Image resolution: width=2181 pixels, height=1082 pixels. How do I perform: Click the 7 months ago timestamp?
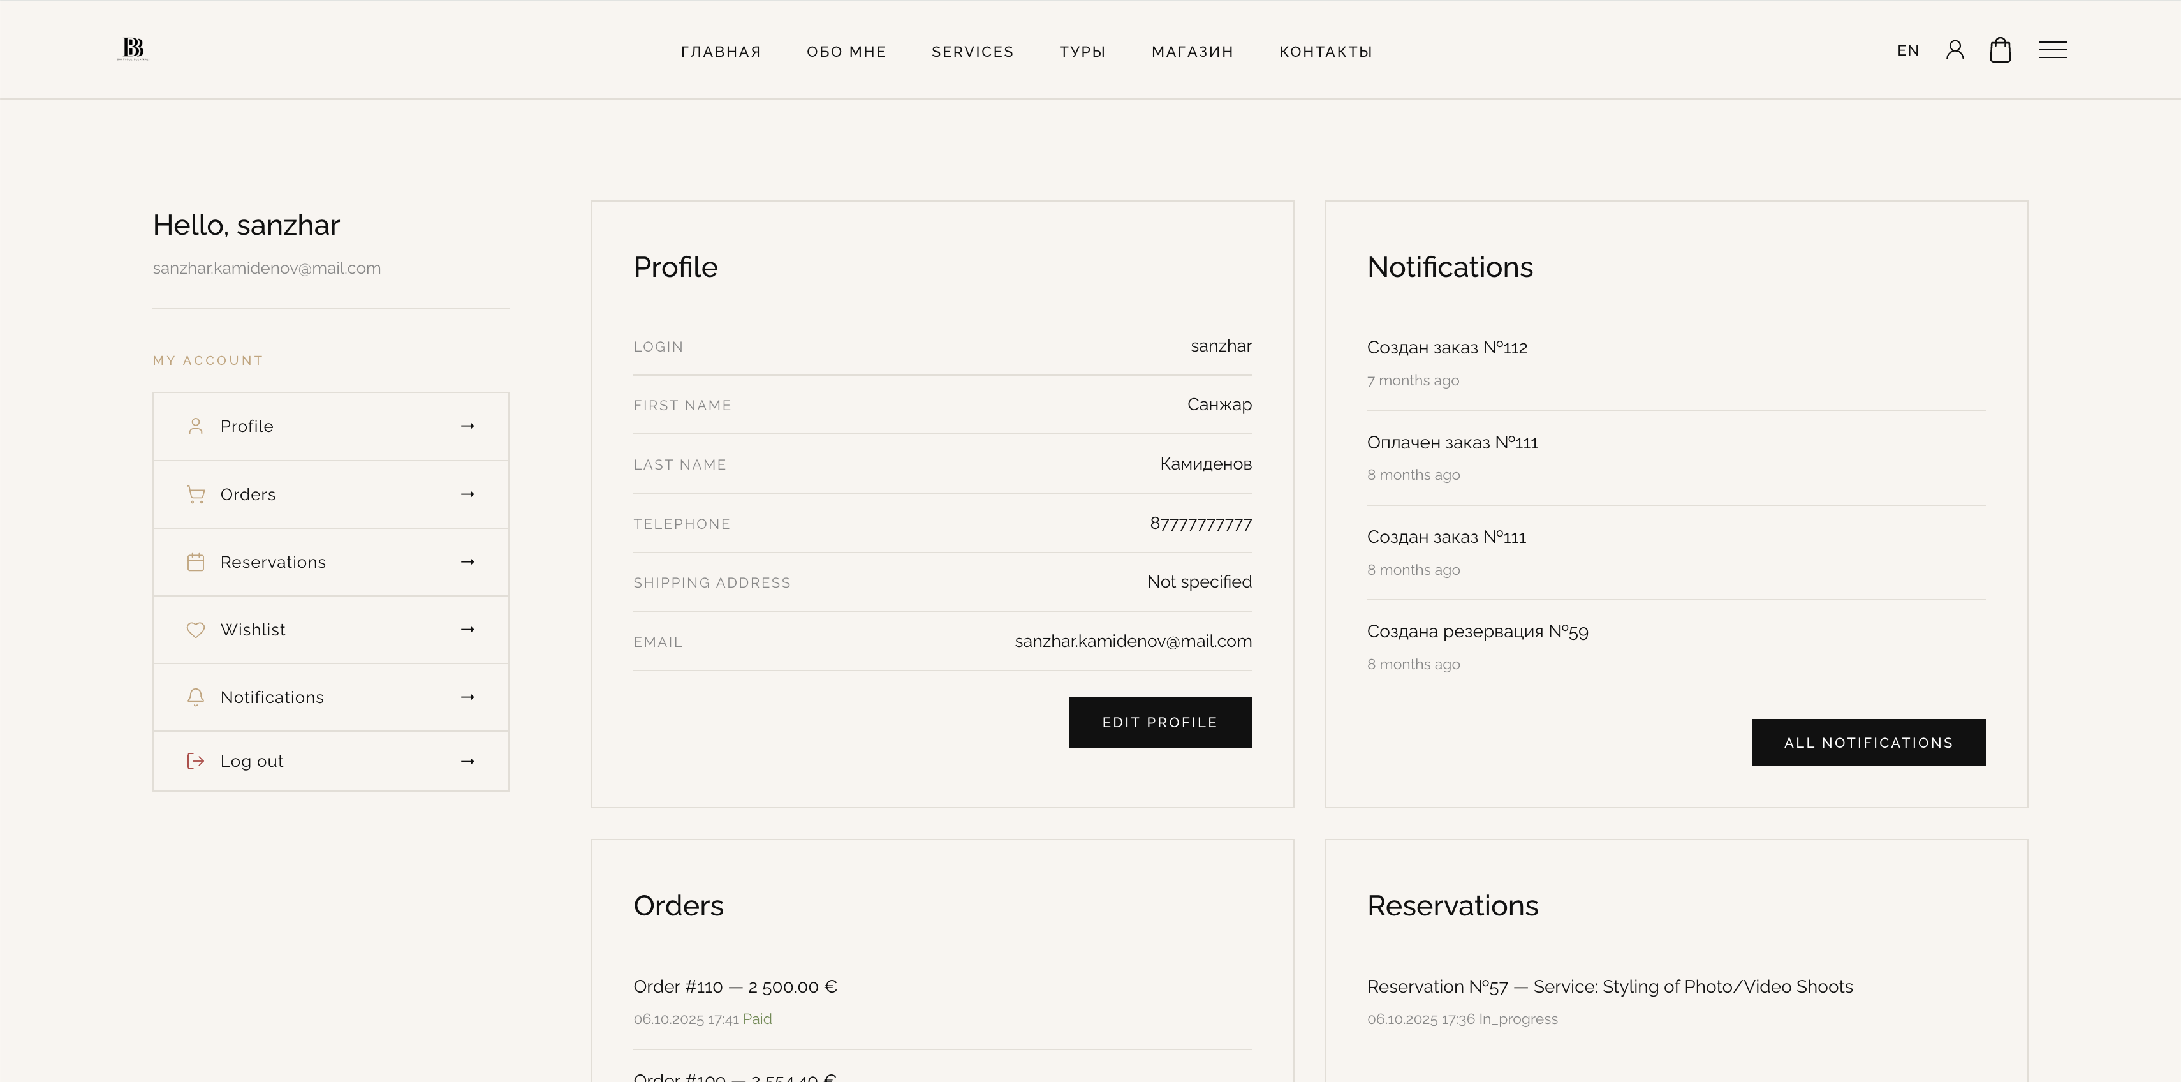point(1413,380)
